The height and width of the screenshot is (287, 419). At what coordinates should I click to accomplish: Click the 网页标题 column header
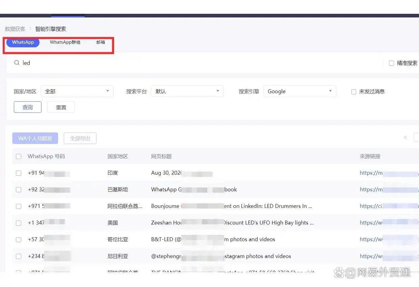point(161,156)
